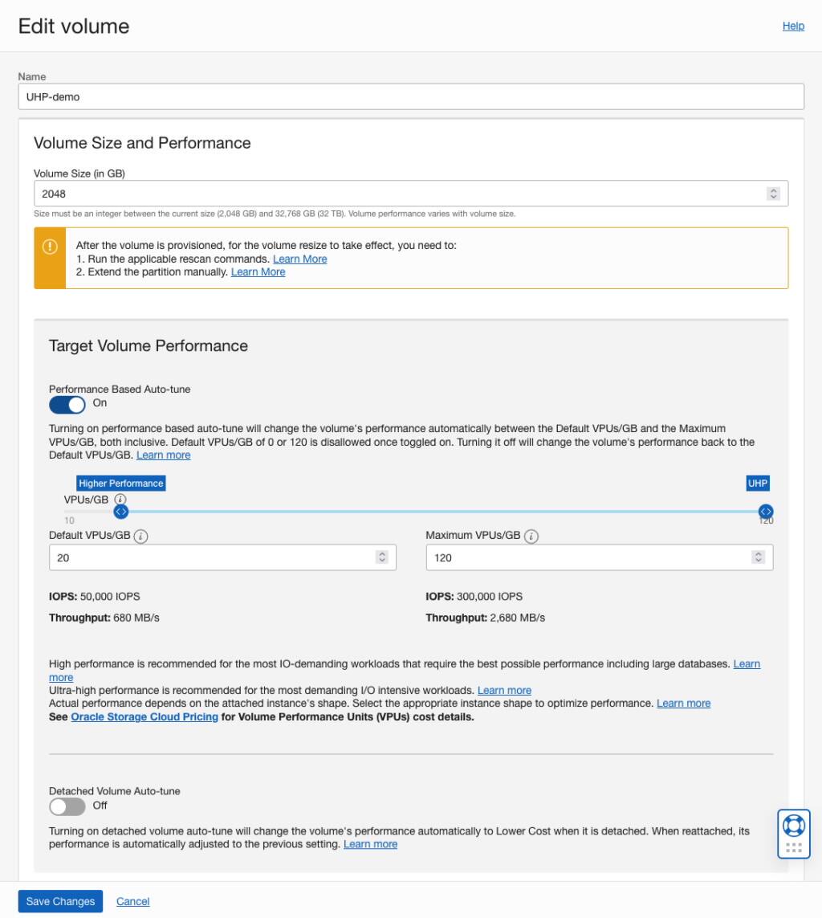Image resolution: width=822 pixels, height=918 pixels.
Task: Click the up stepper on Volume Size
Action: [x=772, y=190]
